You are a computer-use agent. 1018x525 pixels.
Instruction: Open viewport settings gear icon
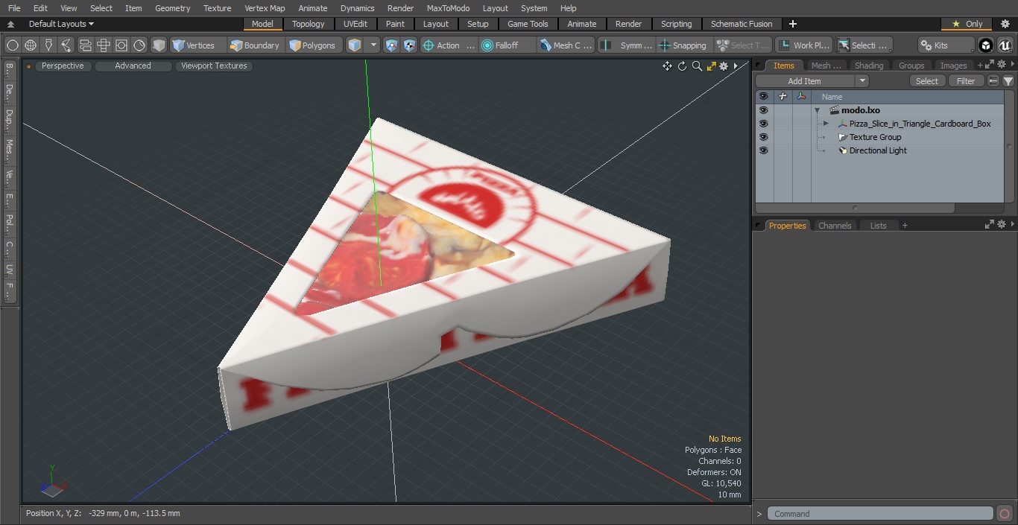click(x=724, y=66)
